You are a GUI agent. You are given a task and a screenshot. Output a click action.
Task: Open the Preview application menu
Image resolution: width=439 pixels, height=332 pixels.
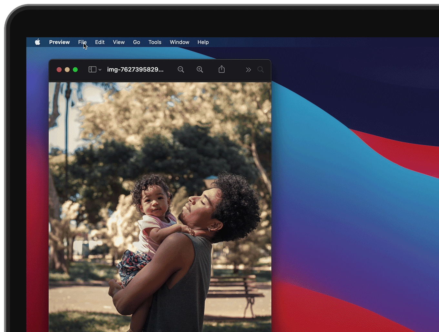click(x=59, y=42)
